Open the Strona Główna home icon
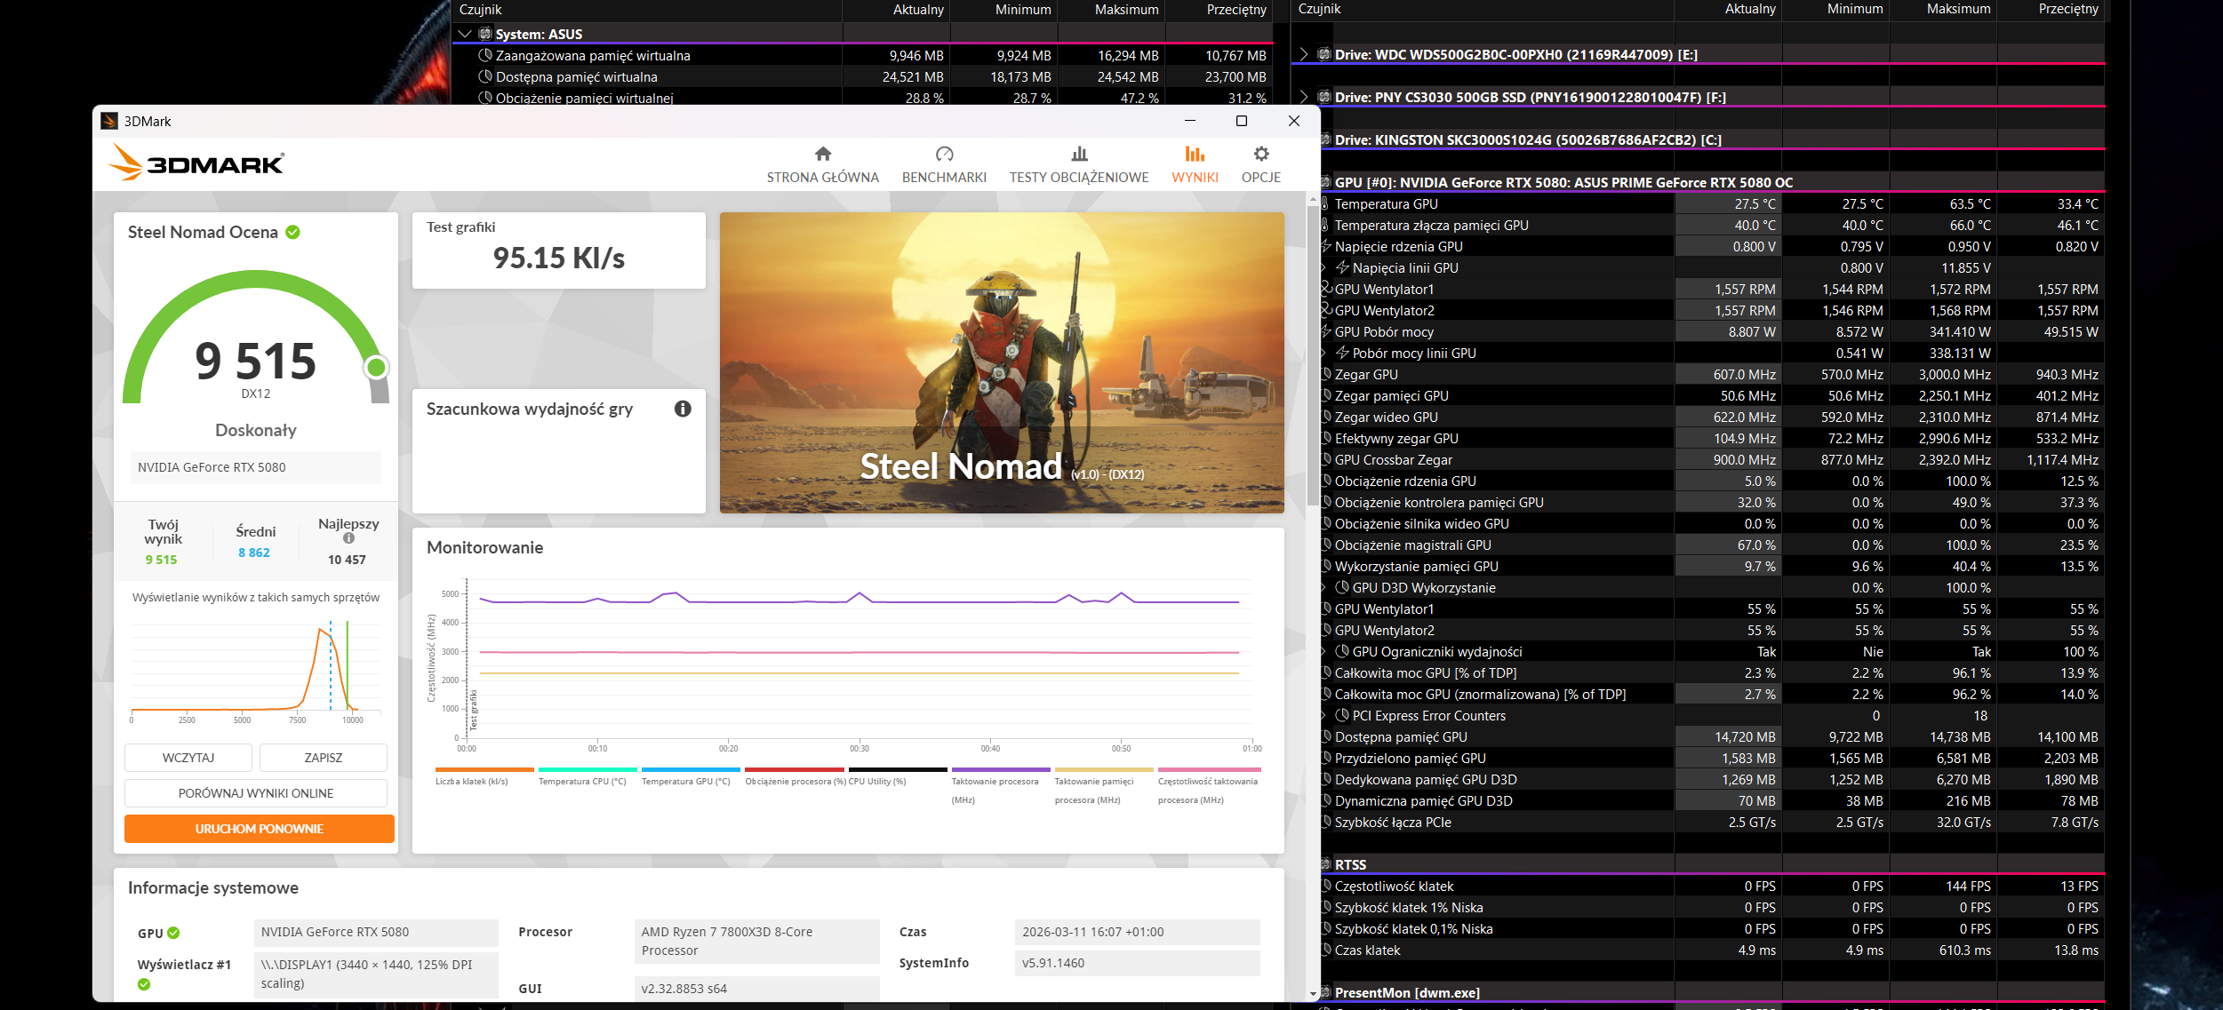 [823, 154]
